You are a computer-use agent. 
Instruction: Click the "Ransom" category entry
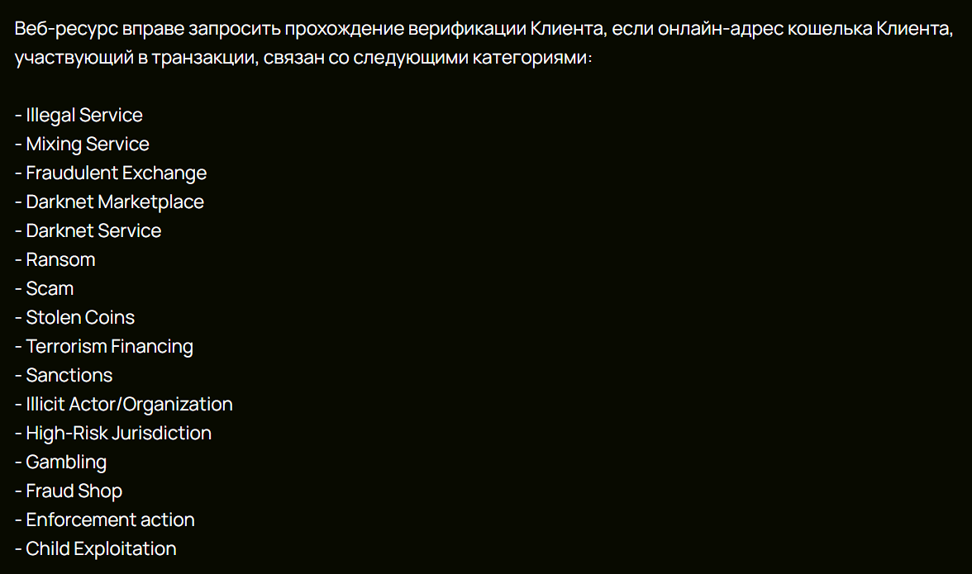click(x=60, y=260)
